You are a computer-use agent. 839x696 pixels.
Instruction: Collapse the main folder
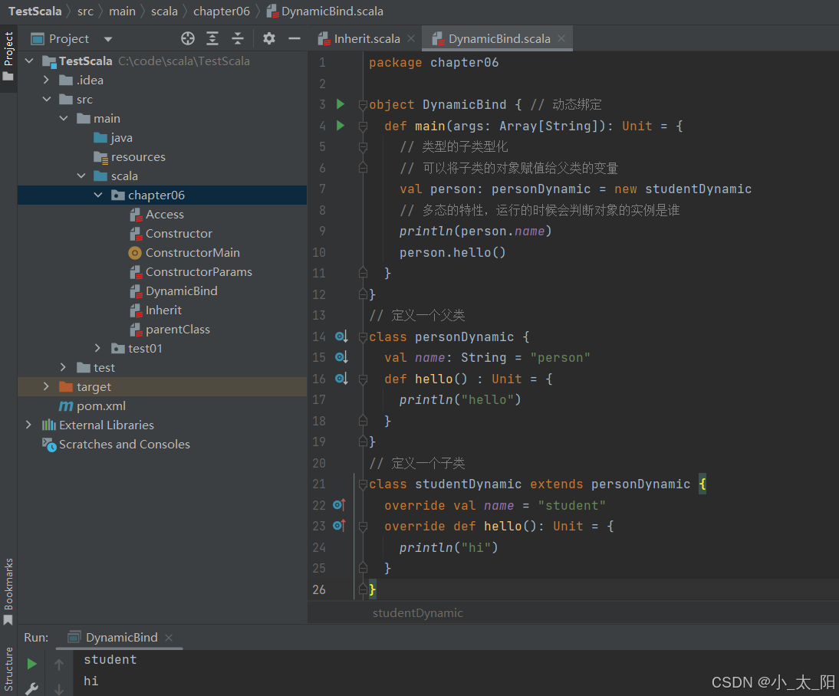64,118
